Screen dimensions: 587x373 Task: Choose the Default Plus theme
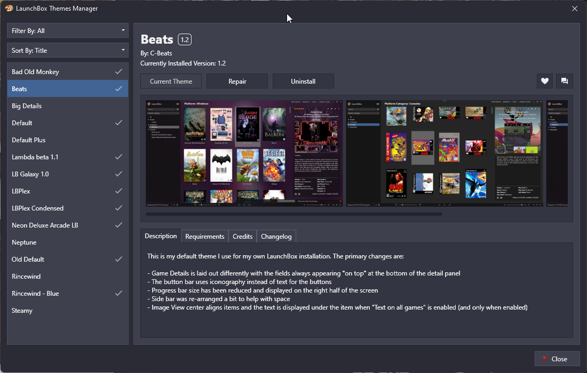click(x=68, y=140)
